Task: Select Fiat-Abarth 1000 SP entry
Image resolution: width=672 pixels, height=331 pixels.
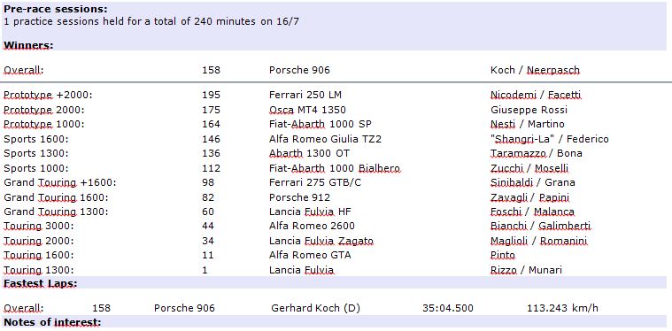Action: [321, 124]
